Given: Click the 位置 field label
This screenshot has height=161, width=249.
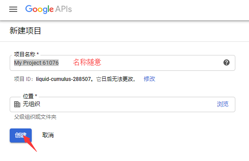Looking at the screenshot, I should pyautogui.click(x=30, y=96).
